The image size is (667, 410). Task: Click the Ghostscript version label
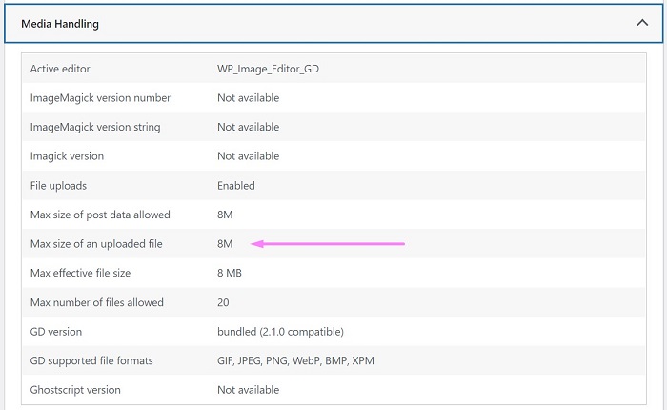(x=75, y=390)
